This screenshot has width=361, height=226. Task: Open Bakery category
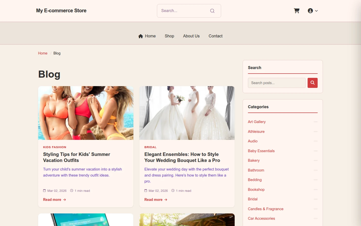coord(254,160)
